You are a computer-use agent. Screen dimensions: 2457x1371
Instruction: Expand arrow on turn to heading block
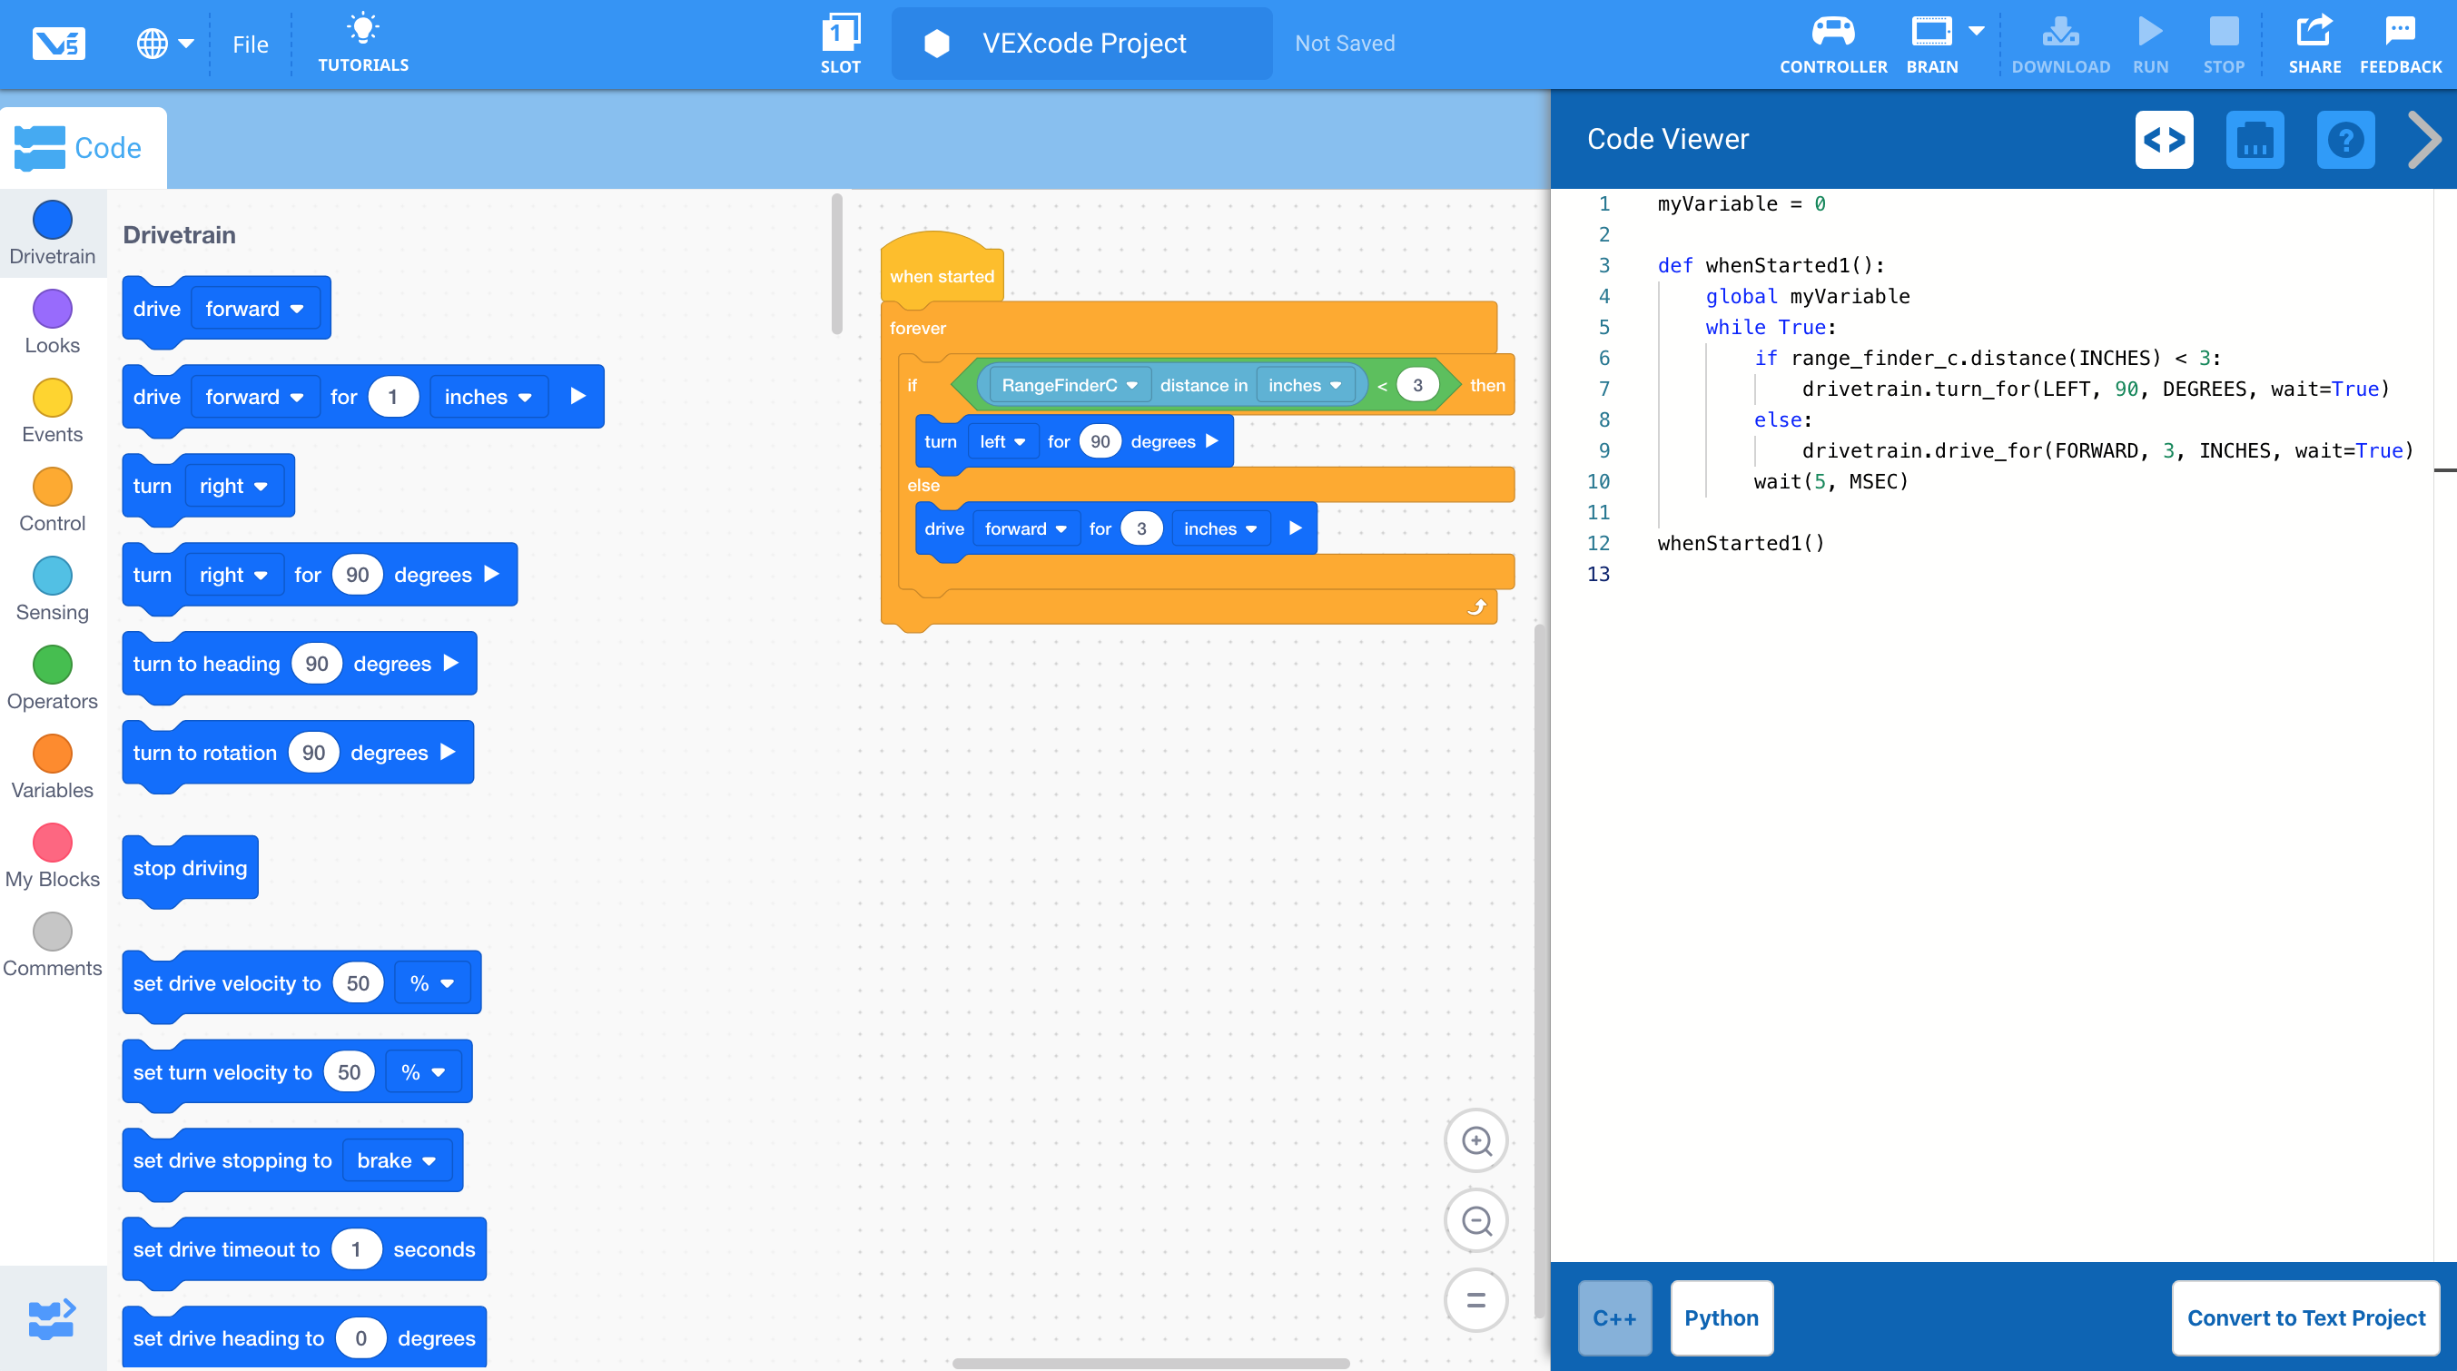click(451, 663)
